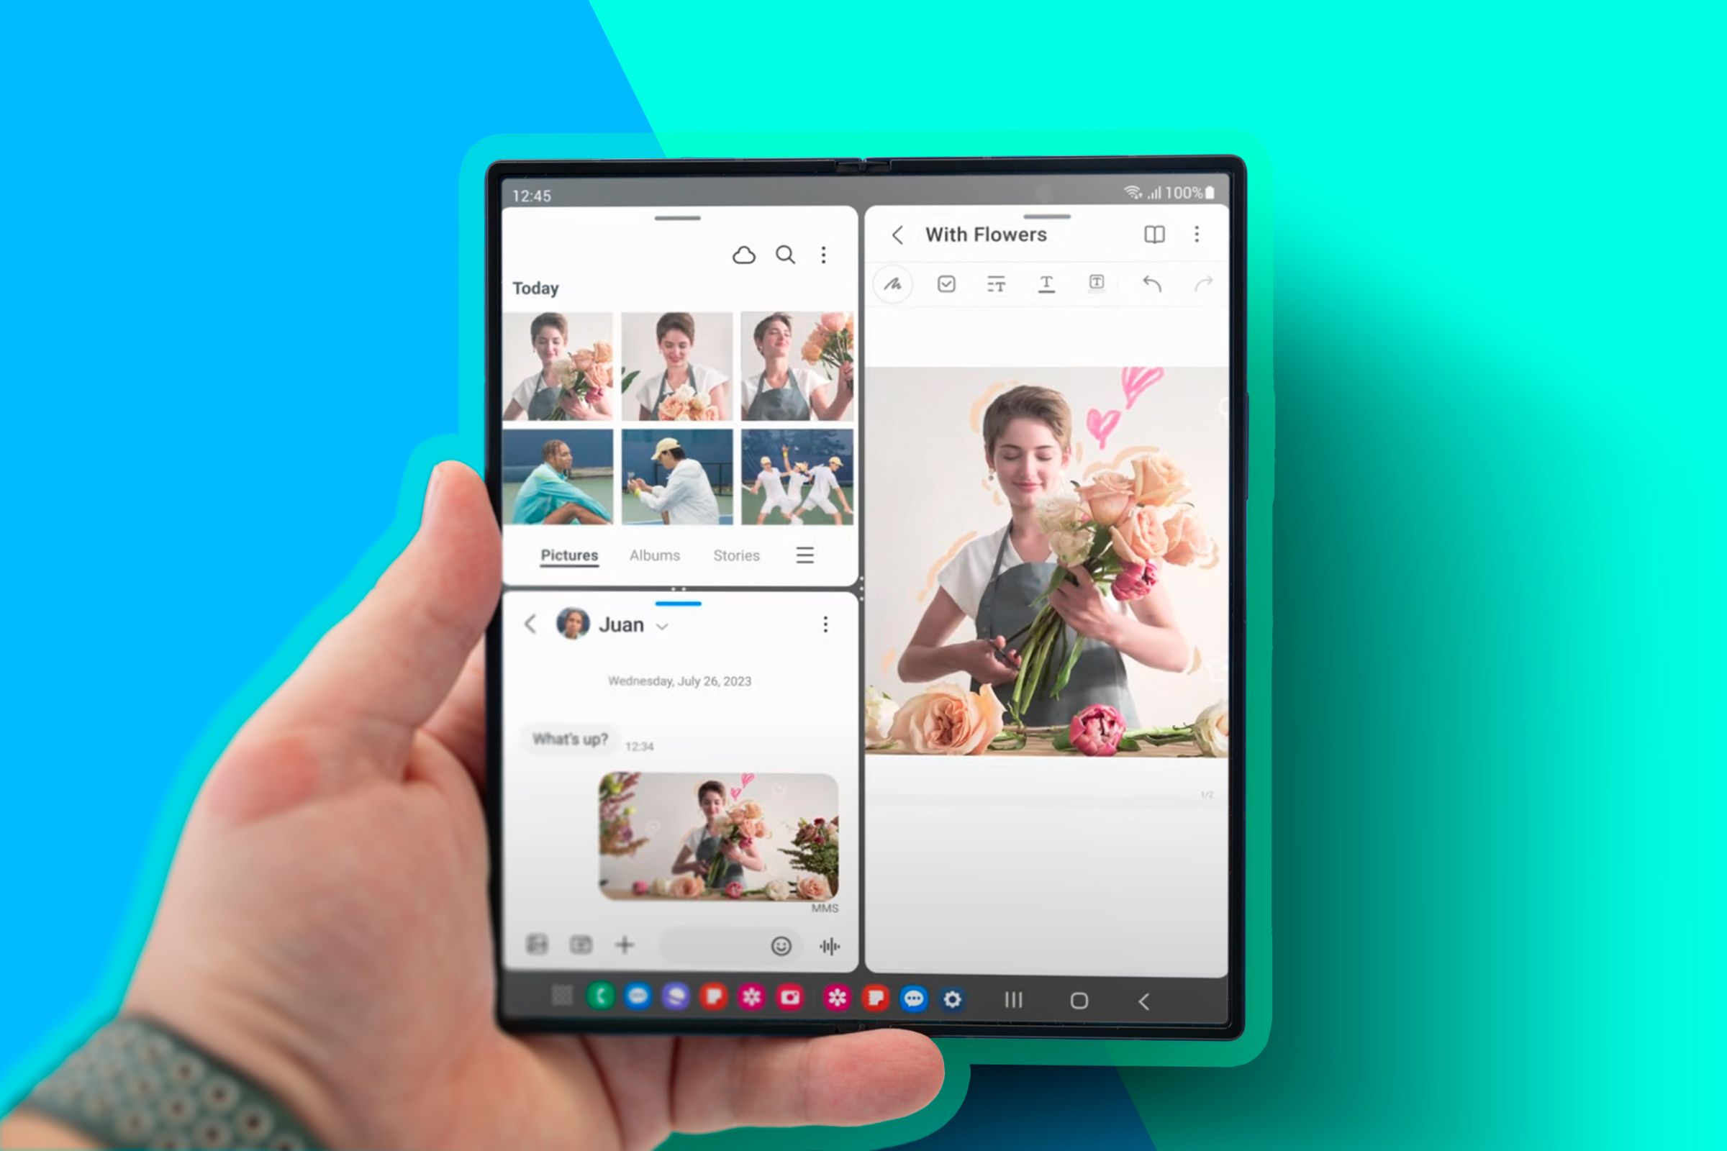
Task: Tap the undo icon in notes toolbar
Action: tap(1153, 284)
